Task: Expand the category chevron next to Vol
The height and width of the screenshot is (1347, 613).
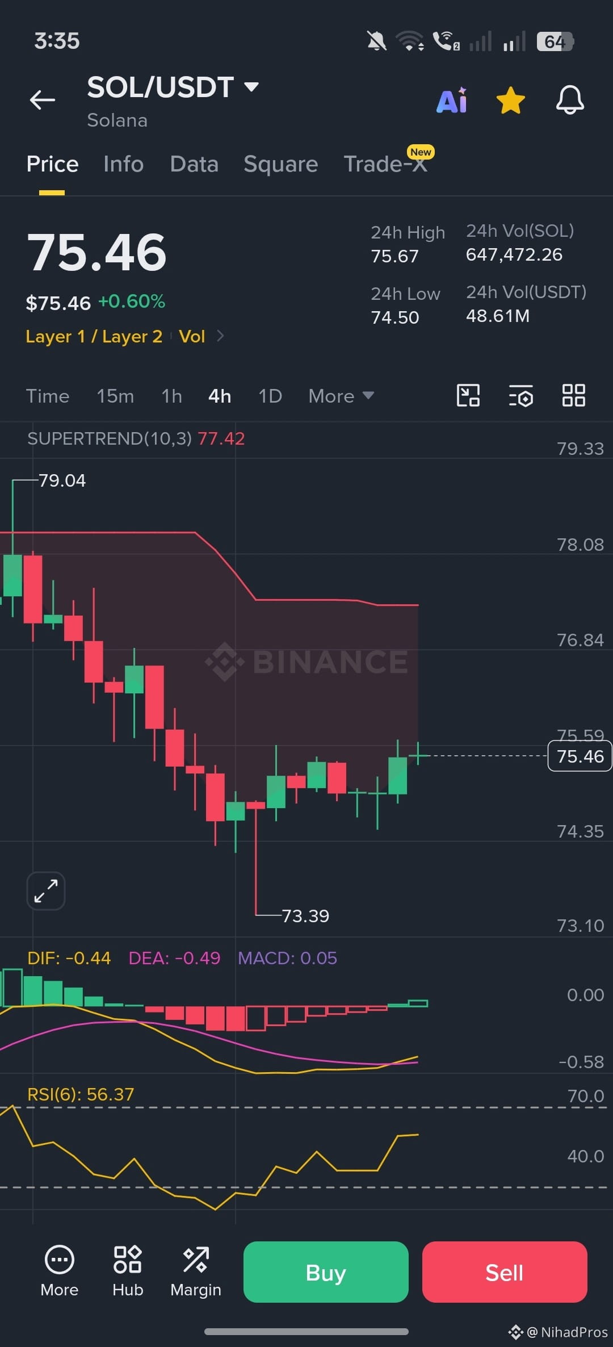Action: click(x=221, y=336)
